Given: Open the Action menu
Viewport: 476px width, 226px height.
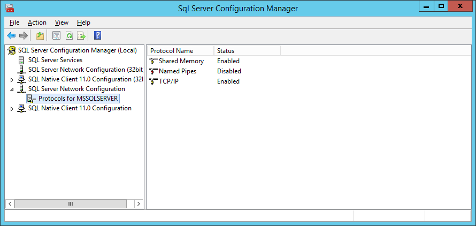Looking at the screenshot, I should (37, 22).
